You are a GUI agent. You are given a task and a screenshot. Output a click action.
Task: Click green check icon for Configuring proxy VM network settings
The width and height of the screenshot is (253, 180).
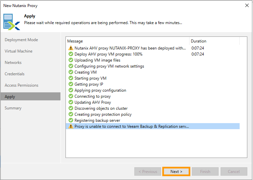pyautogui.click(x=71, y=66)
